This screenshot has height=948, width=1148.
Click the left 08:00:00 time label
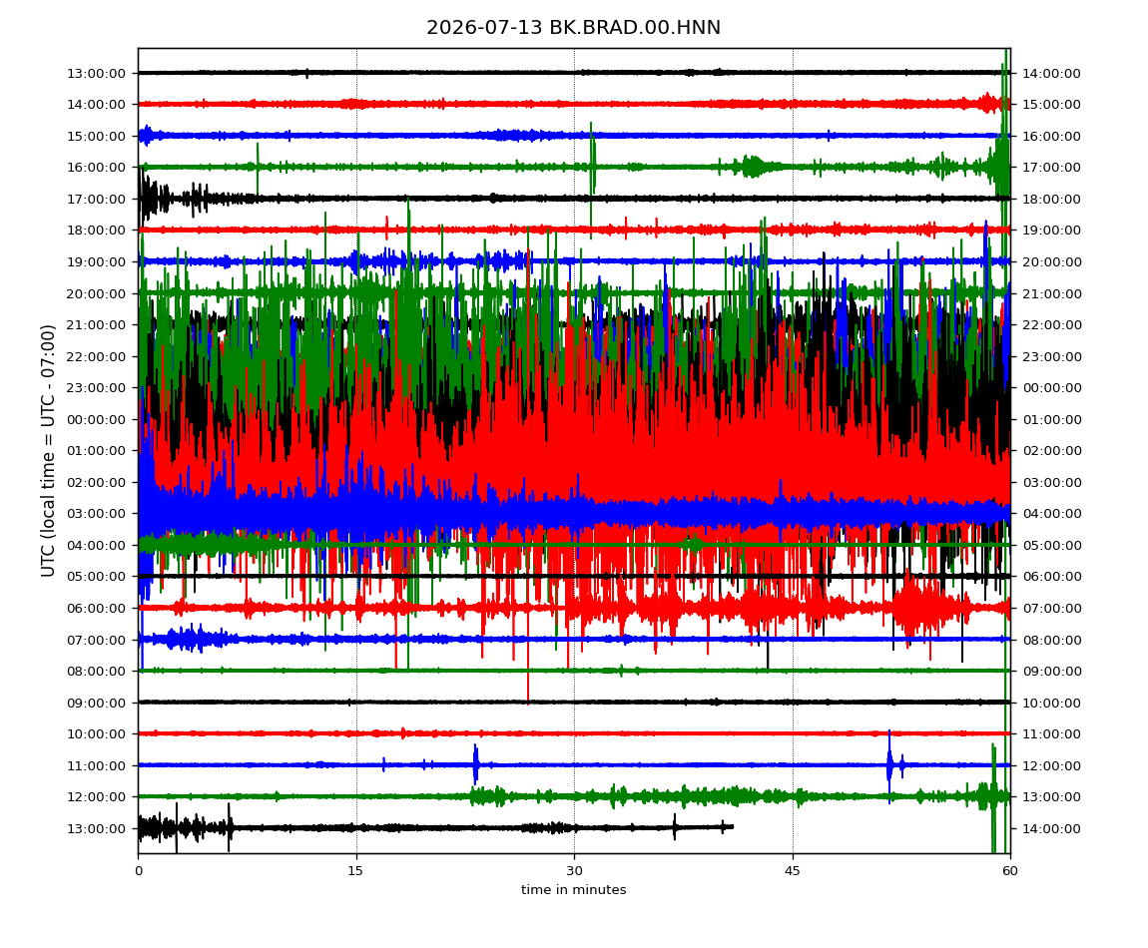pos(96,672)
